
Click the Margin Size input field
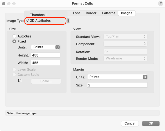(x=117, y=85)
